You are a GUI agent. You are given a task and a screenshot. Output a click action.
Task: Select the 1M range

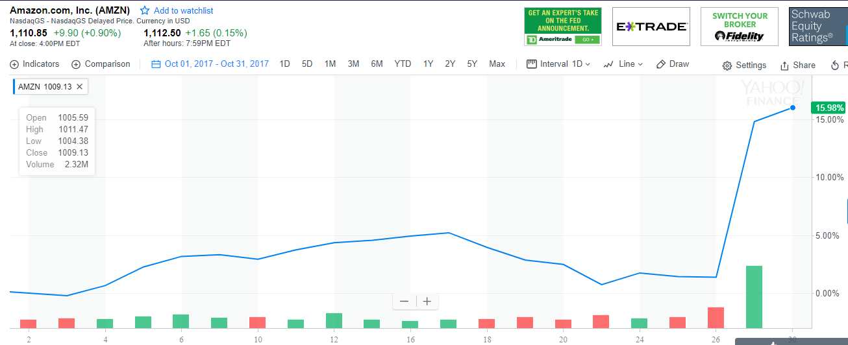[x=330, y=64]
